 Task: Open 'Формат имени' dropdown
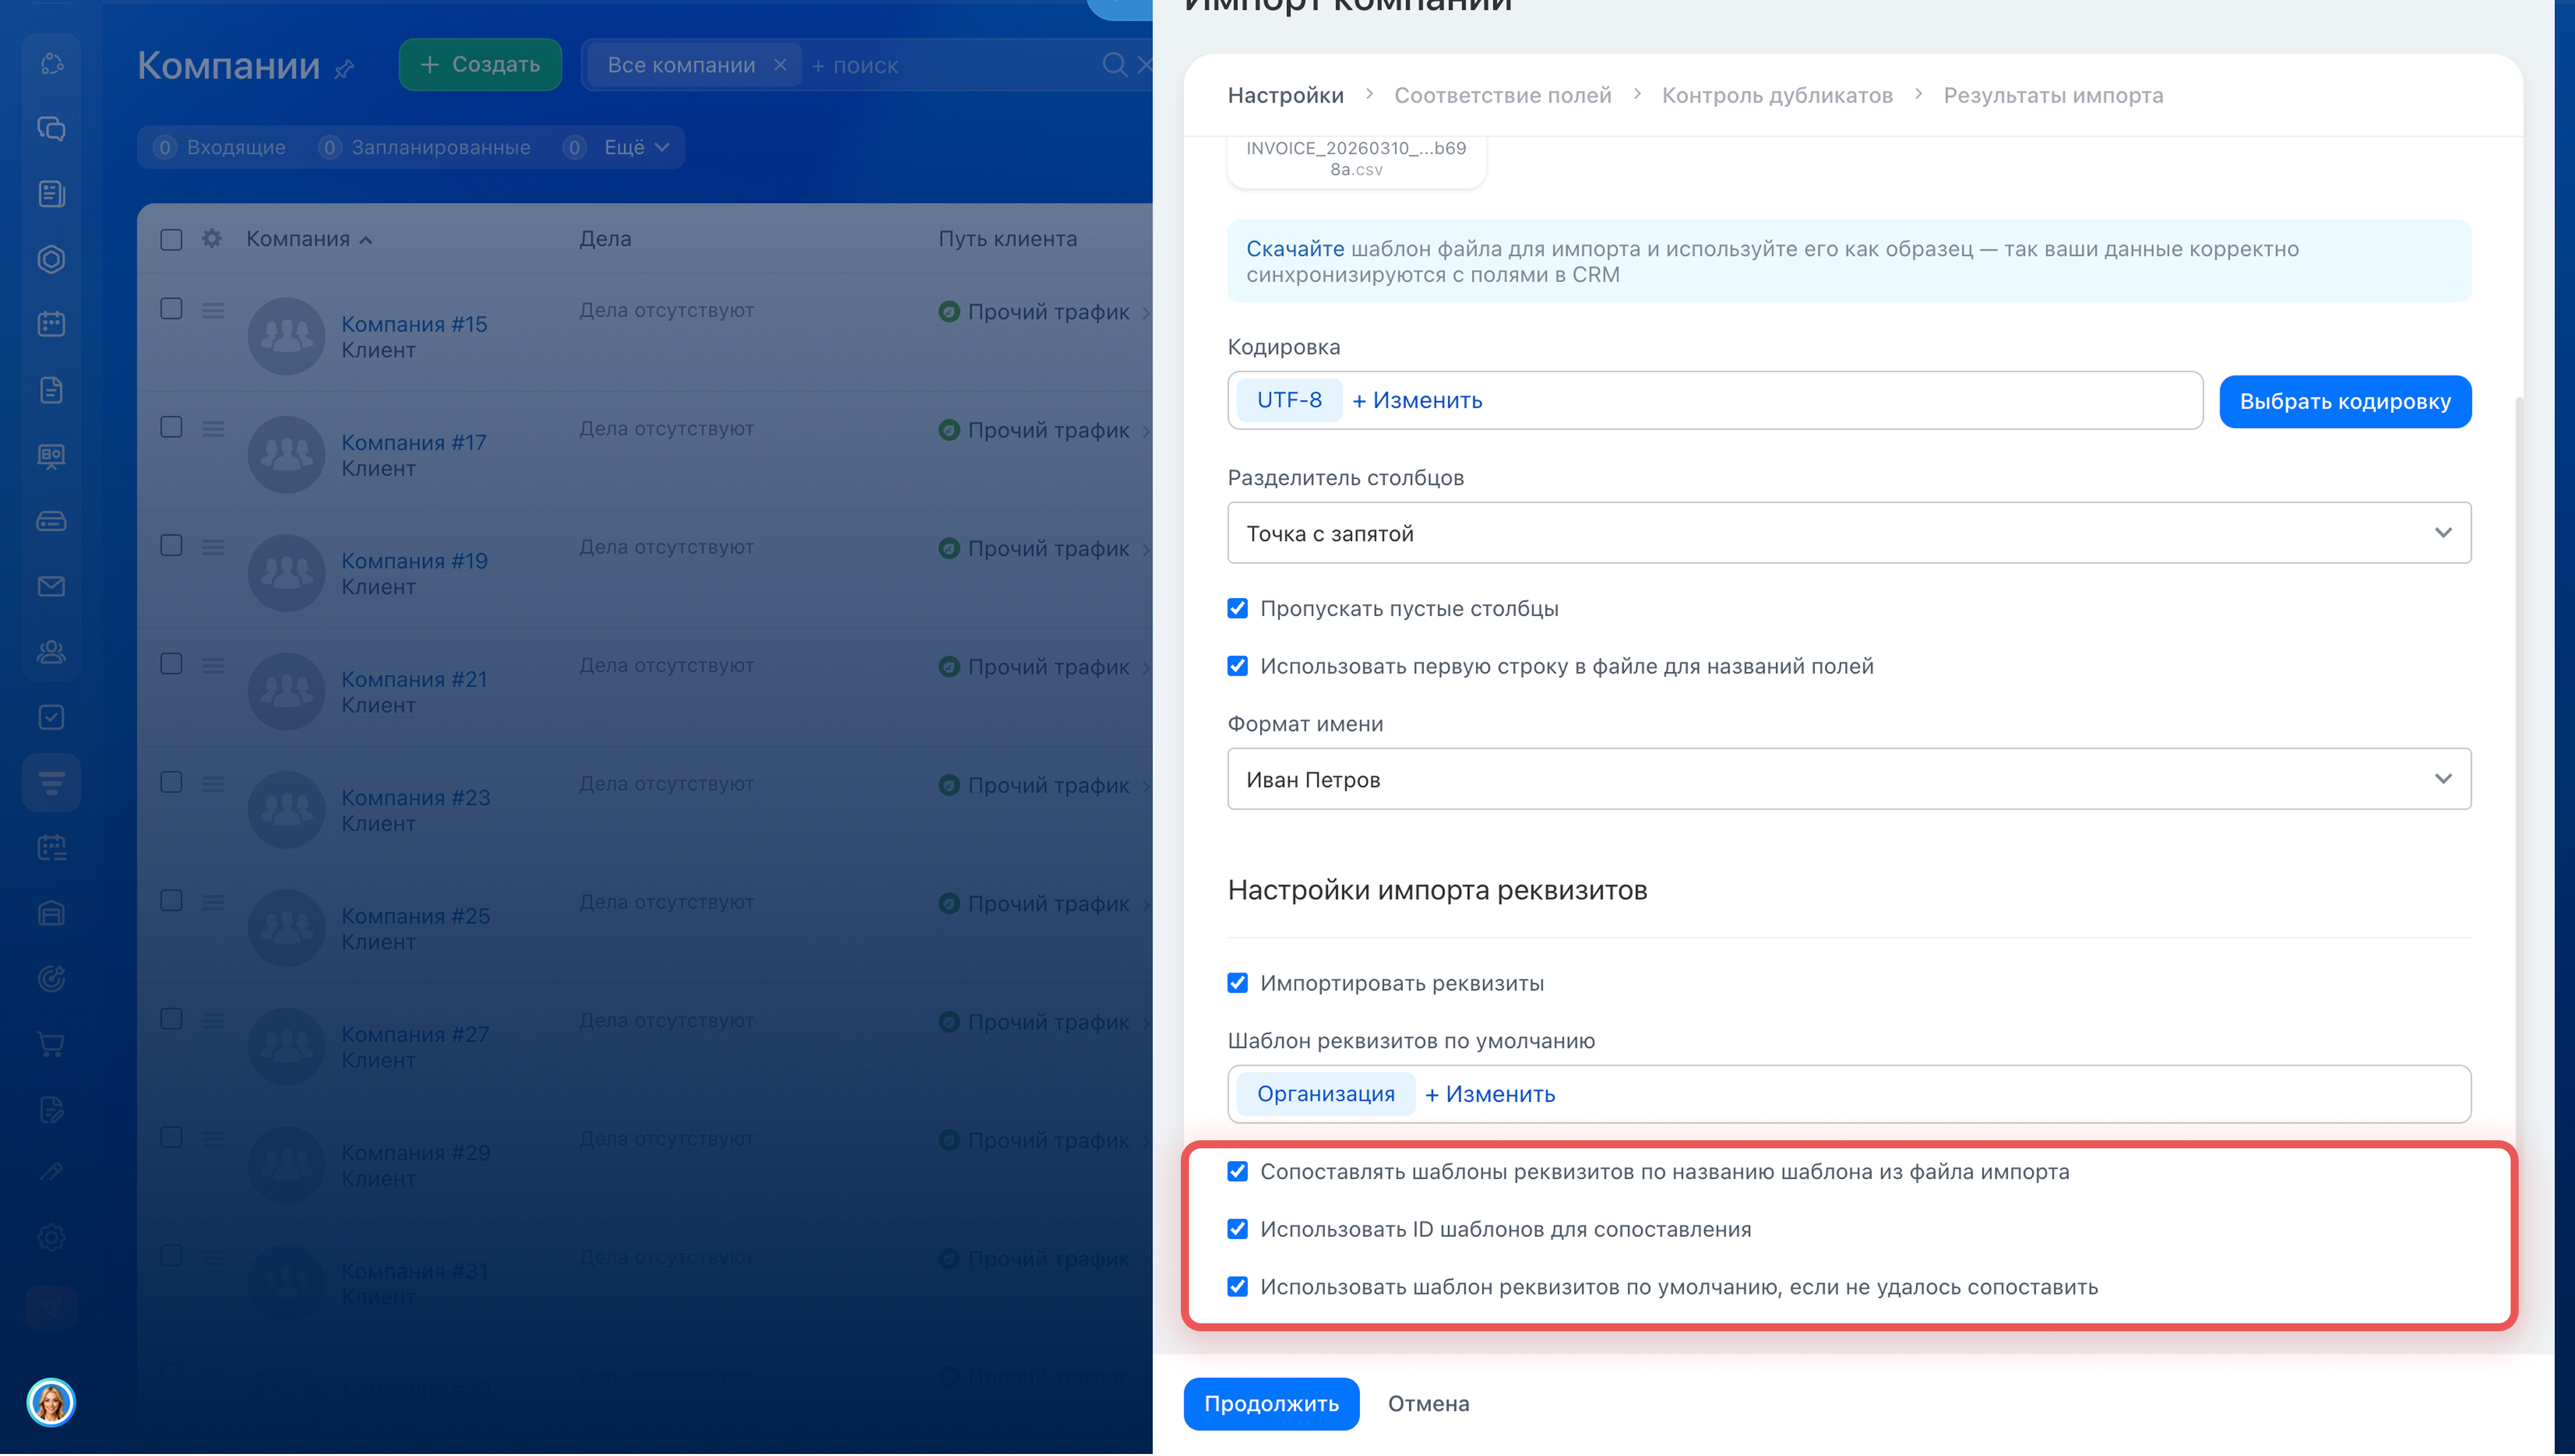(1848, 780)
